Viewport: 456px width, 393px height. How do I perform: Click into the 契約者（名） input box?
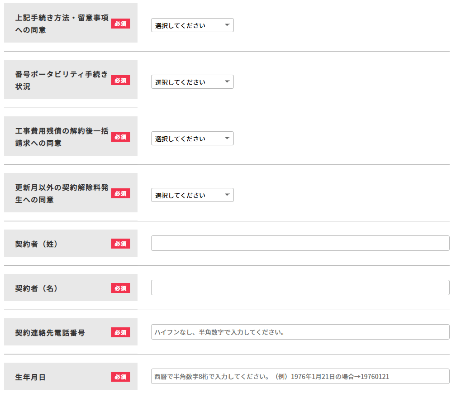point(300,288)
